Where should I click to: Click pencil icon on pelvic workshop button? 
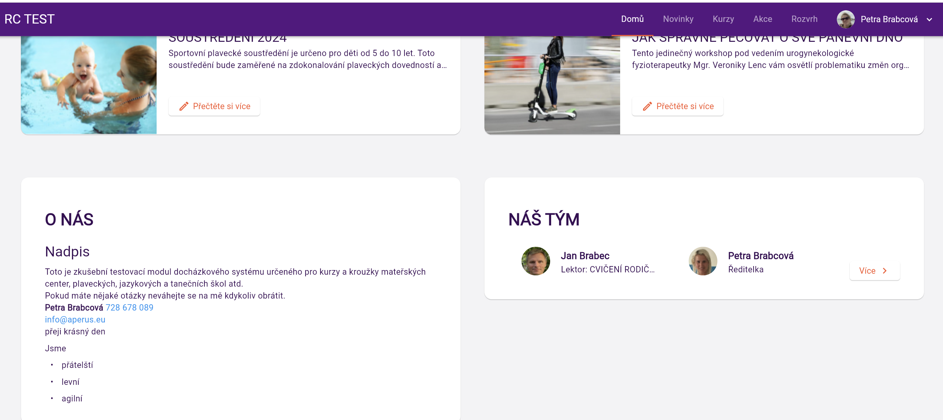pyautogui.click(x=647, y=106)
